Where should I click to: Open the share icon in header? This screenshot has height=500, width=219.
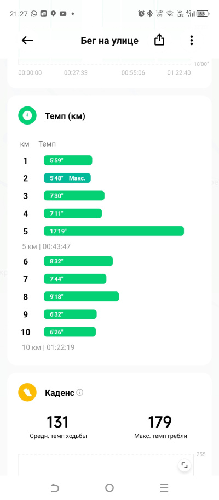pyautogui.click(x=159, y=40)
